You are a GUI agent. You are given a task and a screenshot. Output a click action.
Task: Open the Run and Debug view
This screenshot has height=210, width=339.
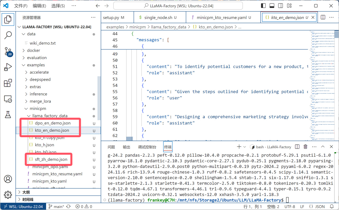(x=8, y=67)
